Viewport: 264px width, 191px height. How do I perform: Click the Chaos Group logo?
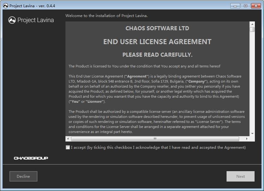tap(31, 158)
